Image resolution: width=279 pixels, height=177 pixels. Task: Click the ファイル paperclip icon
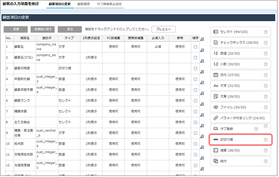point(216,107)
